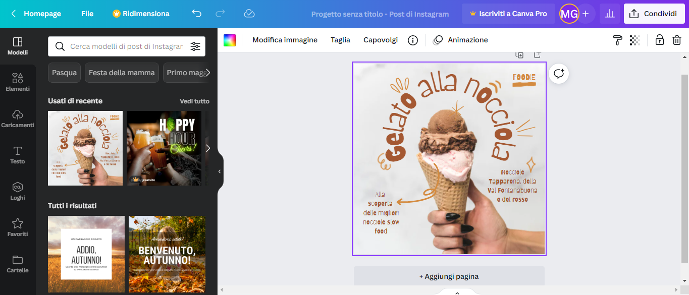Open the Elementi panel in the sidebar
689x295 pixels.
(x=18, y=82)
